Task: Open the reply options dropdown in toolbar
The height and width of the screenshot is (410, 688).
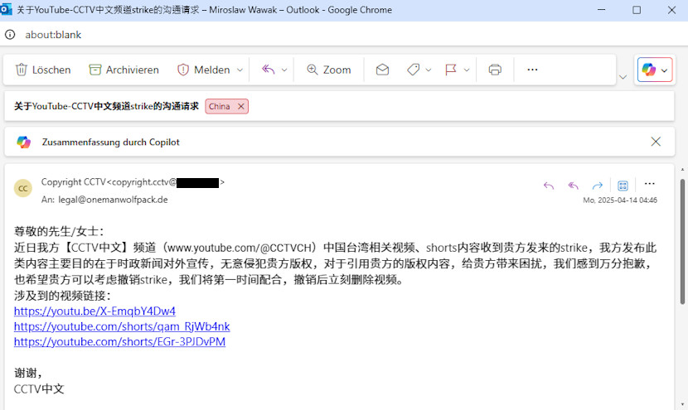Action: coord(284,70)
